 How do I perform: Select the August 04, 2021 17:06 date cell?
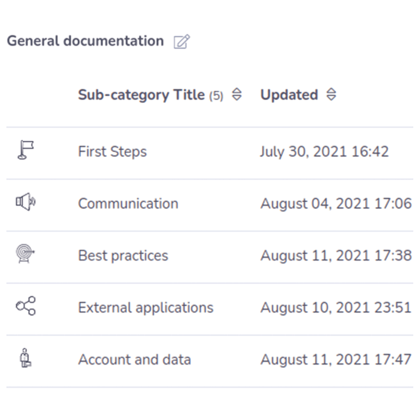point(336,204)
